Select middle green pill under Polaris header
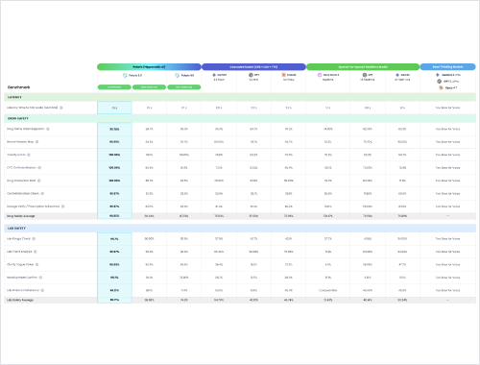This screenshot has width=480, height=365. [149, 87]
